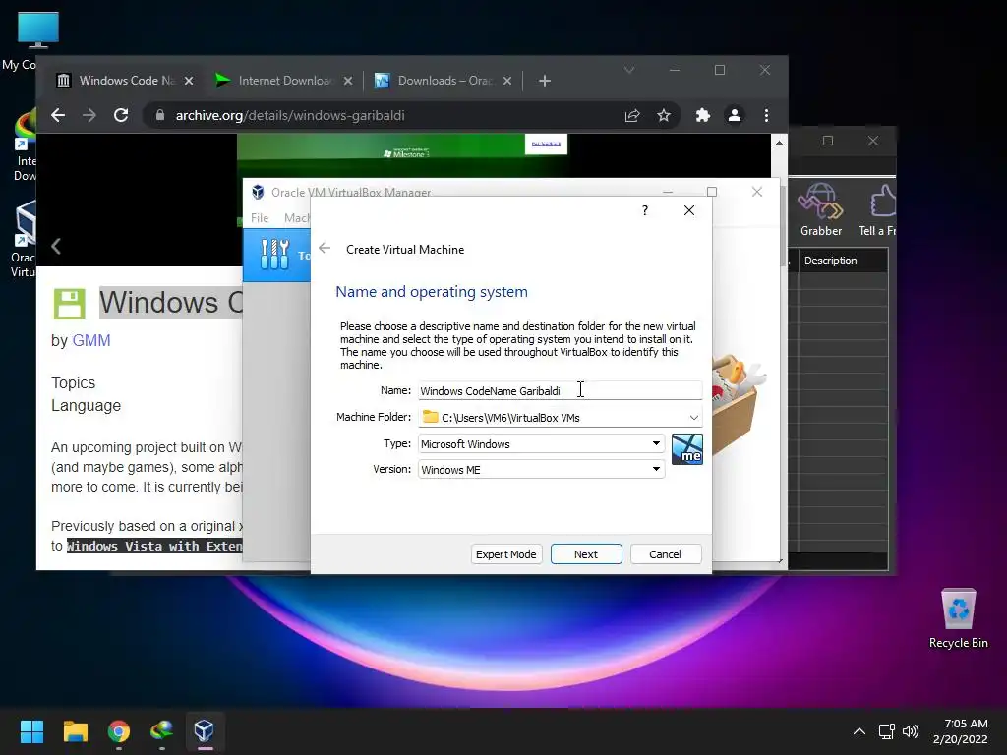The height and width of the screenshot is (755, 1007).
Task: Click the browser forward arrow
Action: pos(89,116)
